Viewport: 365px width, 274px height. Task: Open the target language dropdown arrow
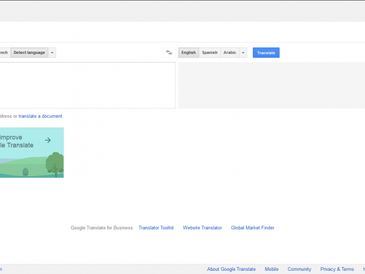243,53
